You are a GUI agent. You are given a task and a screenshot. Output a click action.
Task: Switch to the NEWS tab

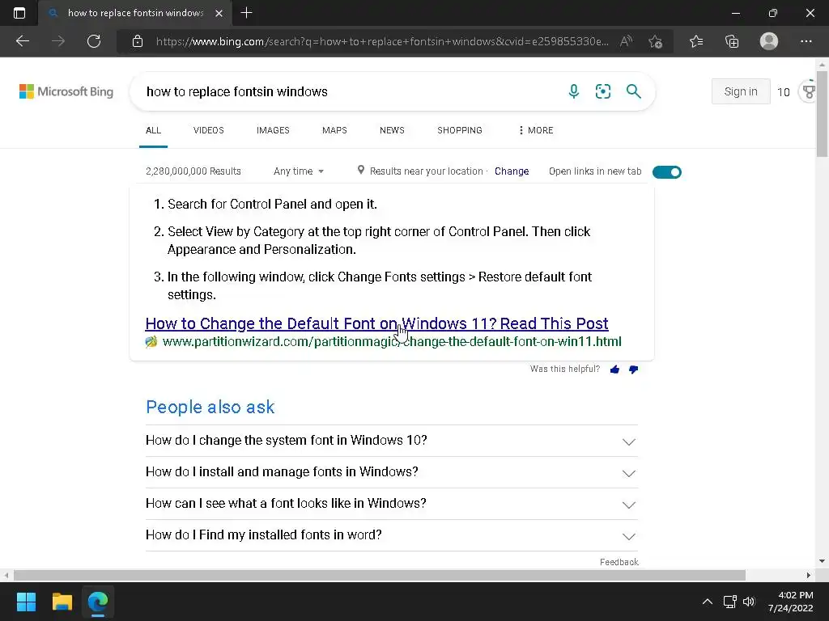coord(392,130)
